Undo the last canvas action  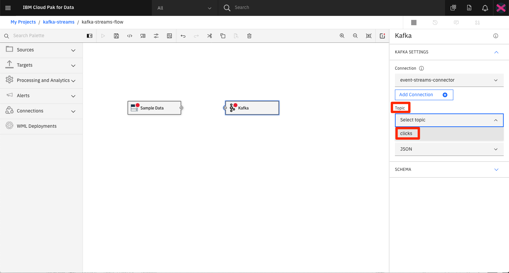coord(183,36)
